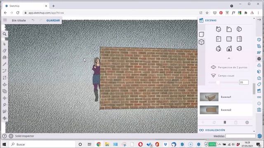Click the Medidas measurements input field
This screenshot has width=264, height=148.
pyautogui.click(x=240, y=136)
